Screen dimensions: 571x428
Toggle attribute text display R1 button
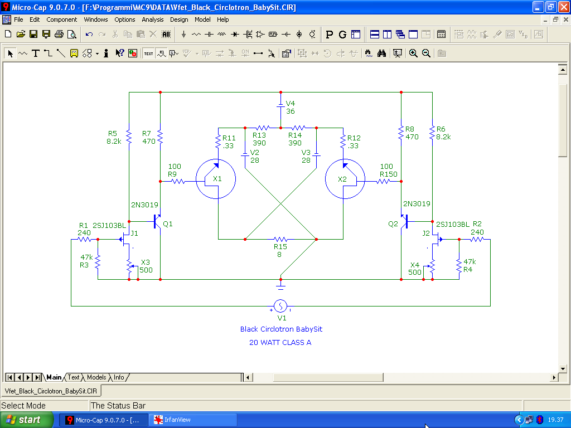pos(161,53)
